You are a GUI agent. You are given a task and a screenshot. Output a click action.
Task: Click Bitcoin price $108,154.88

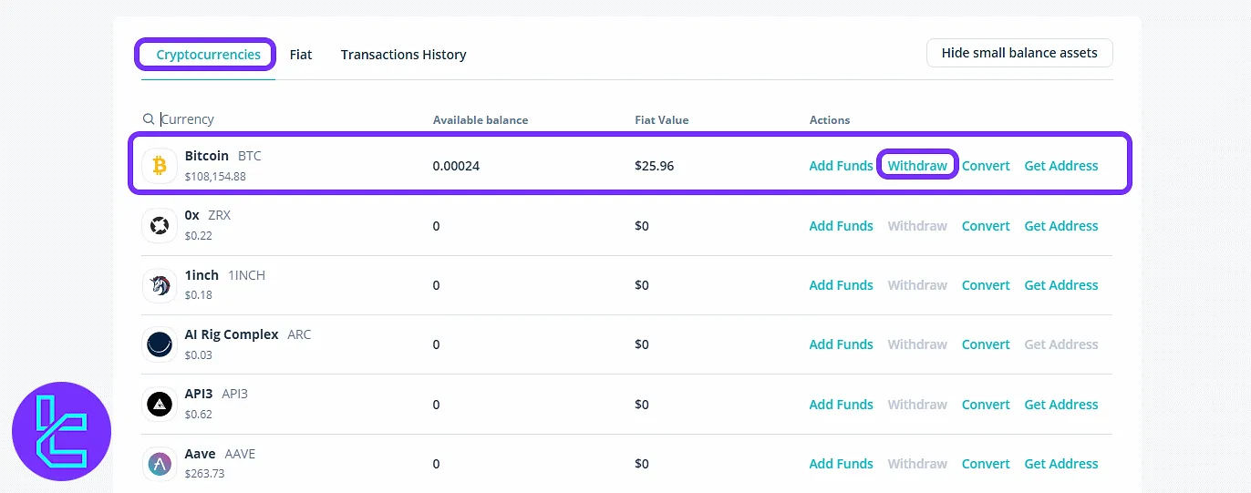(x=215, y=177)
